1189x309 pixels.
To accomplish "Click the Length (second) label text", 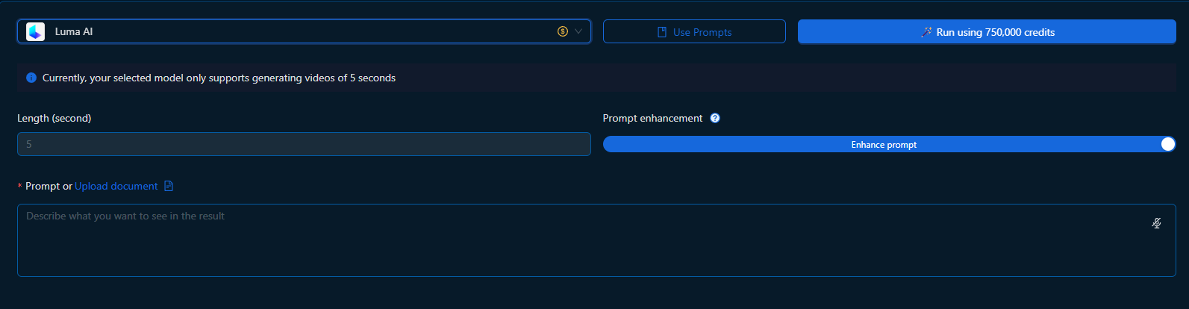I will pos(54,118).
